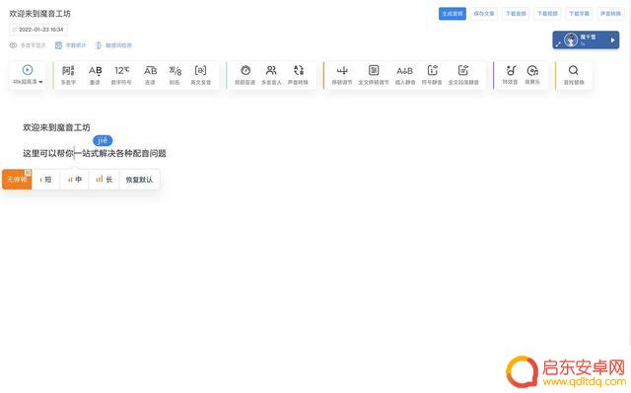
Task: Click the 声音转换 voice conversion toolbar icon
Action: [x=298, y=75]
